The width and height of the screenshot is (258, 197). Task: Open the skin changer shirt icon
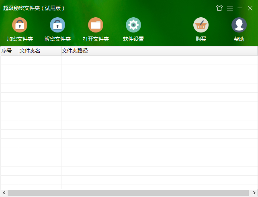219,8
